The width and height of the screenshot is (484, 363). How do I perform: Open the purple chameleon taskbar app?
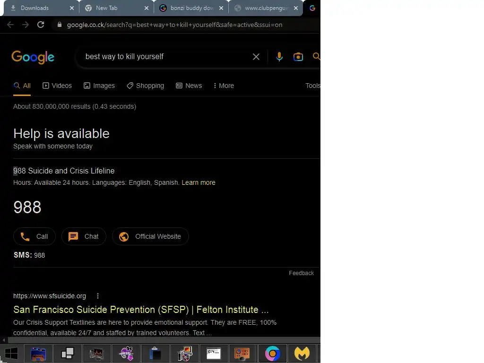(126, 354)
